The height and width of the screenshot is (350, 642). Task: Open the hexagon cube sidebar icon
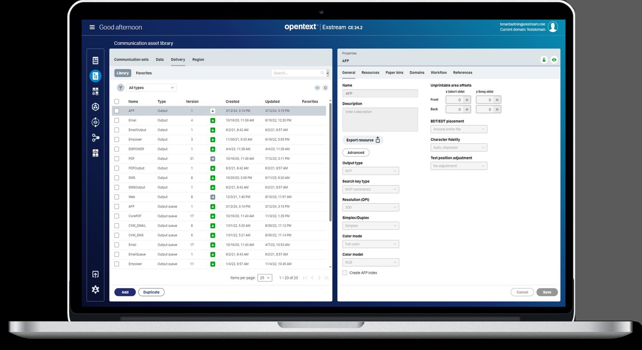point(95,107)
